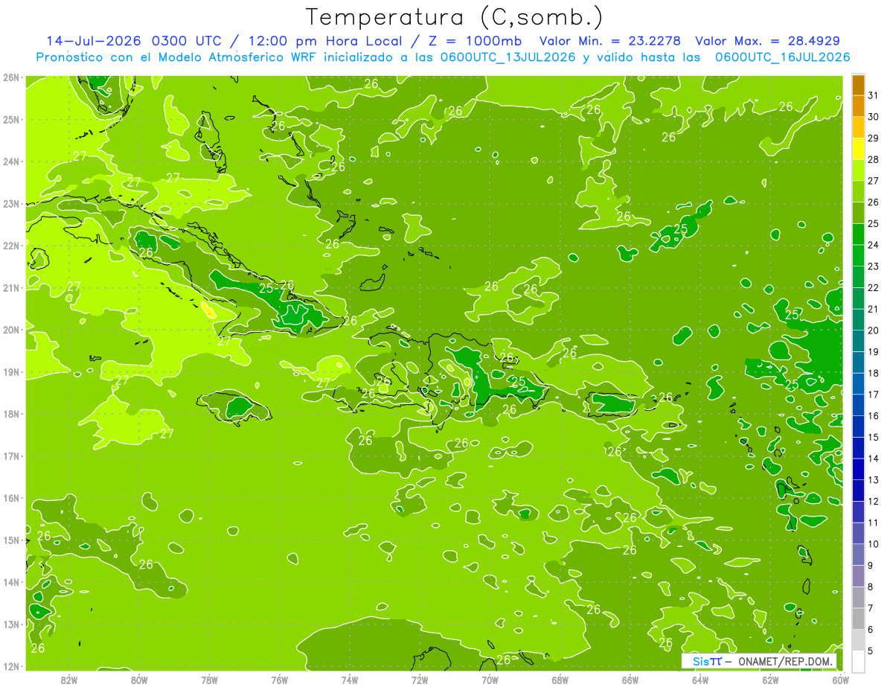Click the "Valor Max. = 28.4929" readout
Screen dimensions: 893x690
point(767,41)
